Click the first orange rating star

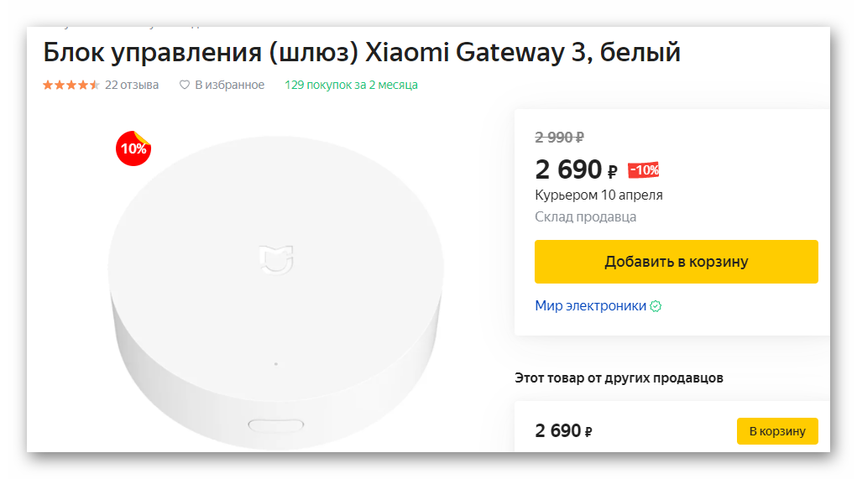pos(48,85)
